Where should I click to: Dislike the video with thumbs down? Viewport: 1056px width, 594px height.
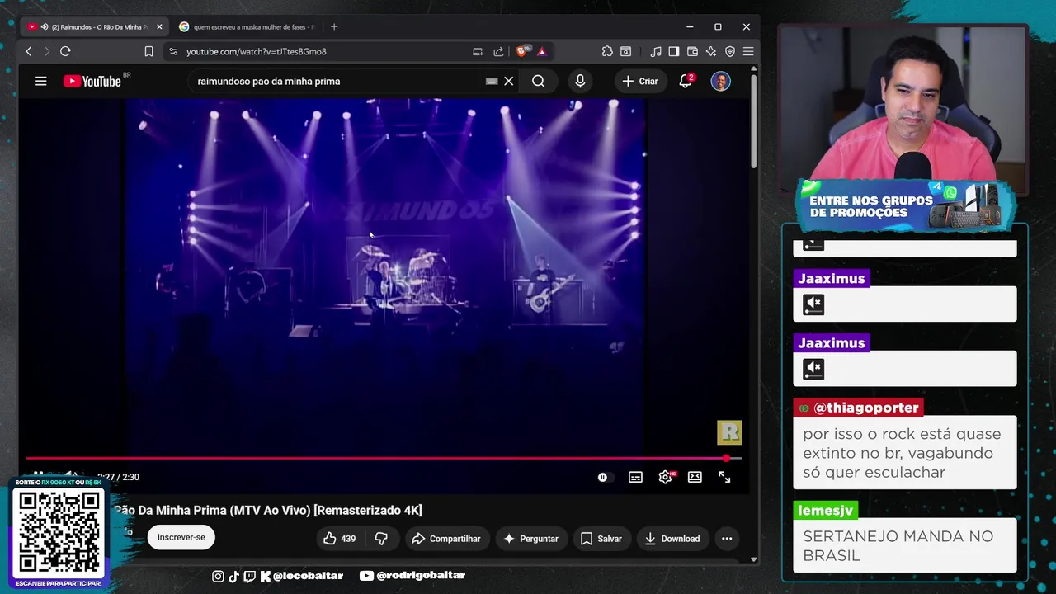click(381, 539)
